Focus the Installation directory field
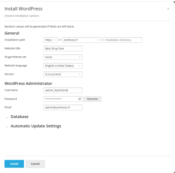 [122, 40]
